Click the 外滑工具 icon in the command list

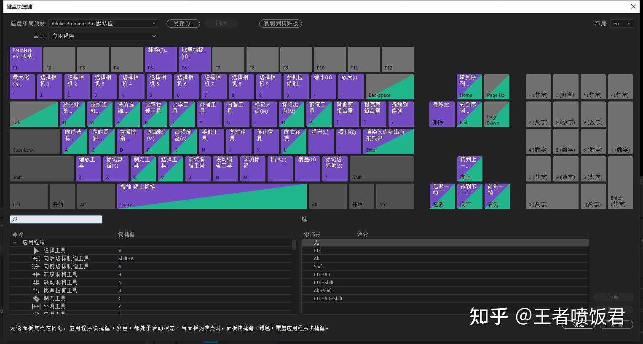(36, 307)
